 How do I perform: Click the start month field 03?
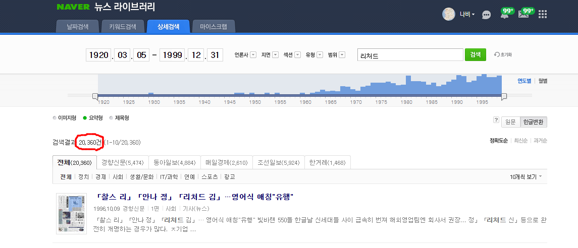pos(122,55)
